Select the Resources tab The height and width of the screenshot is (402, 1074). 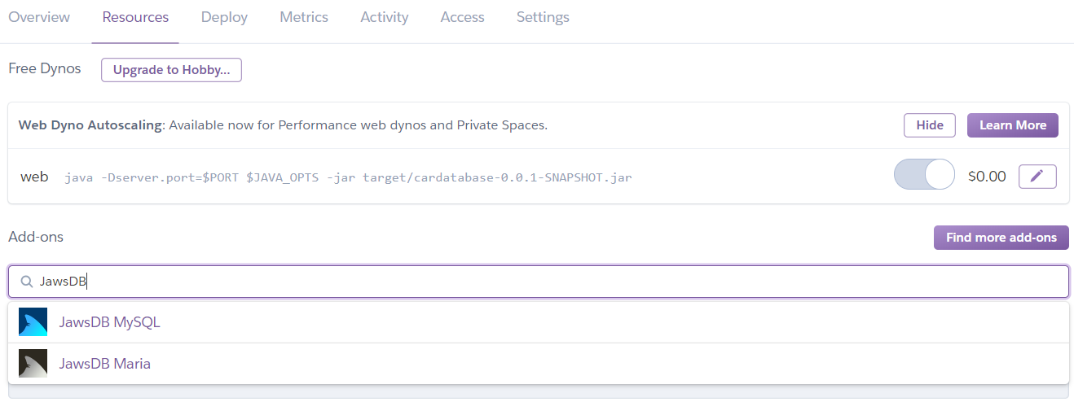pos(135,17)
